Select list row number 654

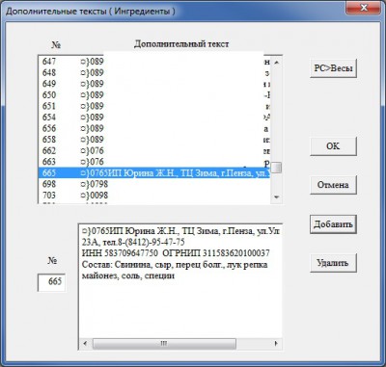(x=154, y=118)
